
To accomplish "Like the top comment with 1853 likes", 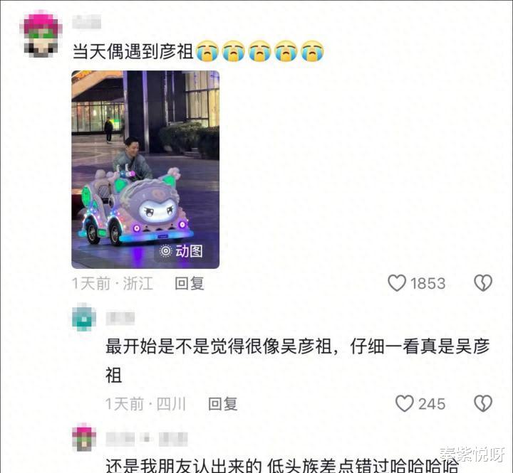I will click(x=397, y=283).
